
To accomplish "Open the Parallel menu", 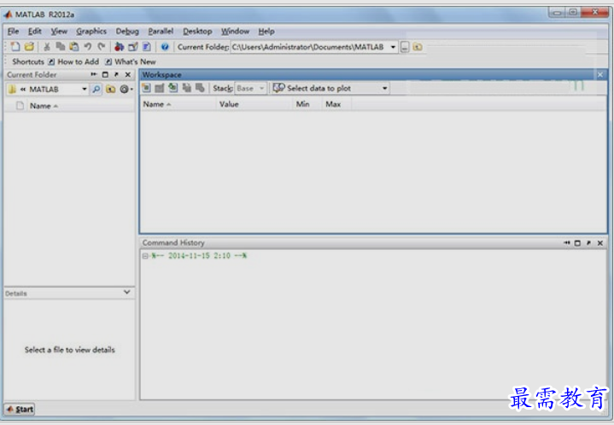I will point(161,32).
